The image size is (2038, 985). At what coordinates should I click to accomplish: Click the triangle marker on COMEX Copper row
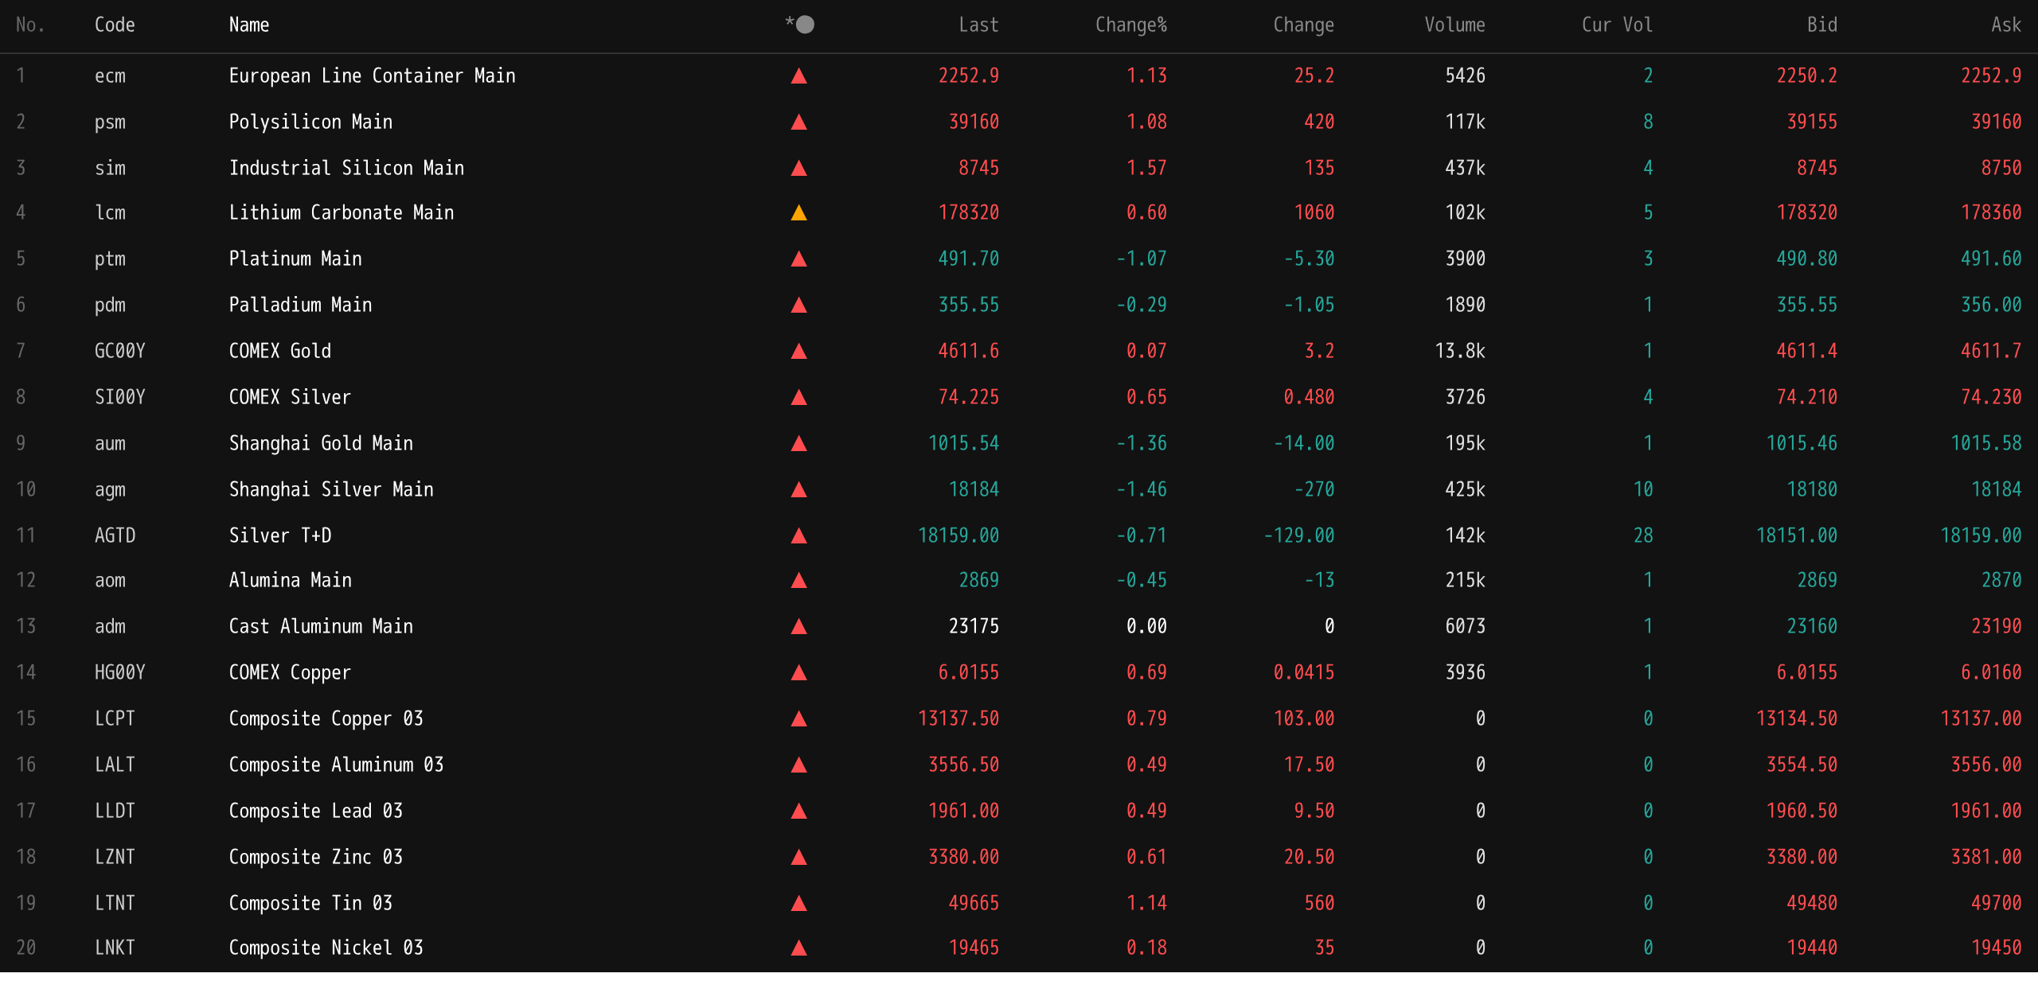tap(798, 673)
